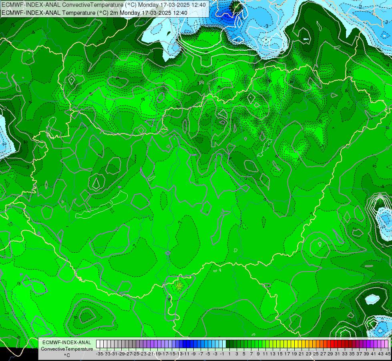Select the dark green legend swatch above 1
392x361 pixels.
coord(228,344)
